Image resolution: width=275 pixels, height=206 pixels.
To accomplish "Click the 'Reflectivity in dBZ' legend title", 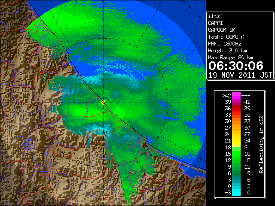I will pyautogui.click(x=261, y=144).
